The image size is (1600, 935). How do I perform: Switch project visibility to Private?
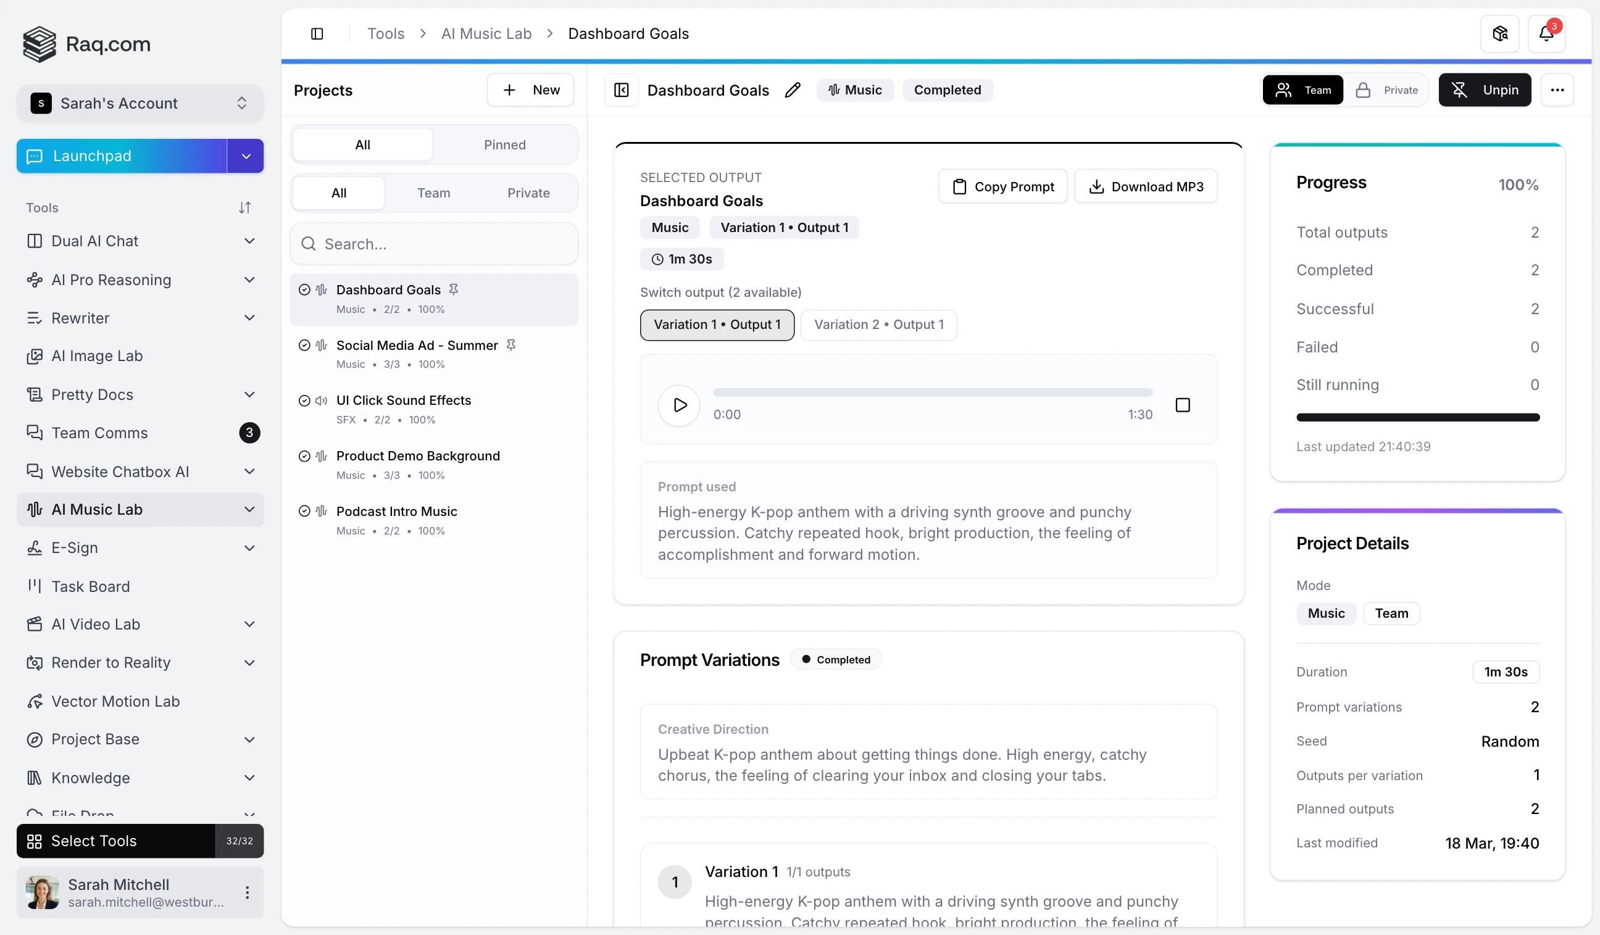[1386, 90]
